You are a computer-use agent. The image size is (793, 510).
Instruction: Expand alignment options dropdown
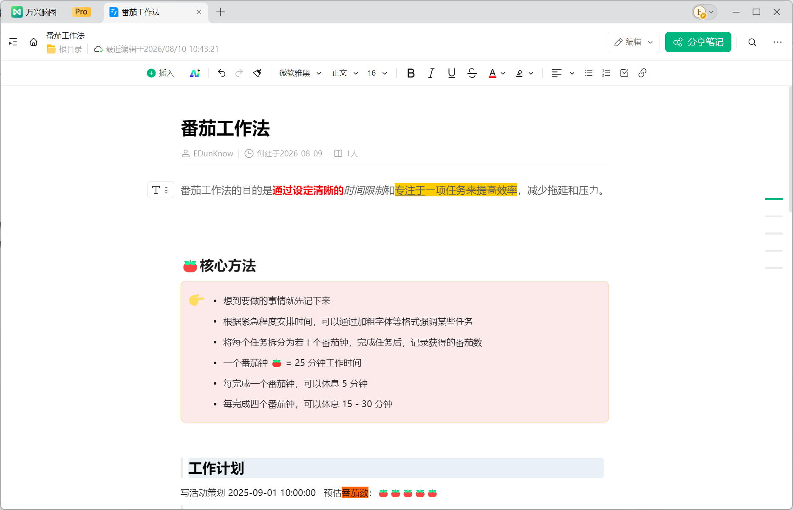point(572,73)
